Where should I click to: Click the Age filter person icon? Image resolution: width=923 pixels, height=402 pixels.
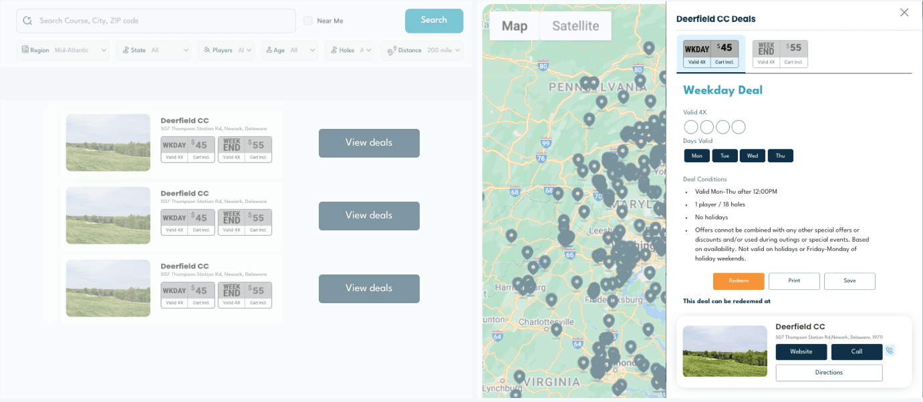(x=269, y=50)
